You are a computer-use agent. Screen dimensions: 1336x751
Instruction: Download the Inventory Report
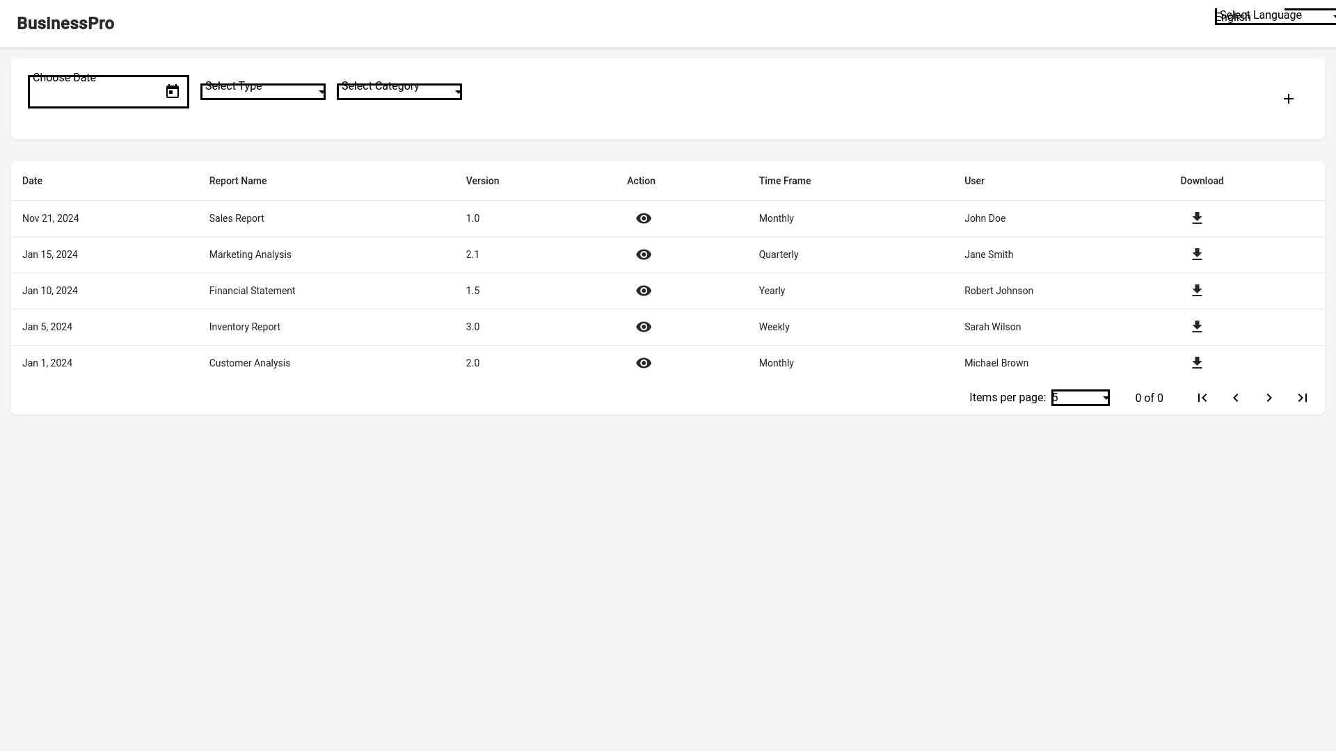[1197, 327]
